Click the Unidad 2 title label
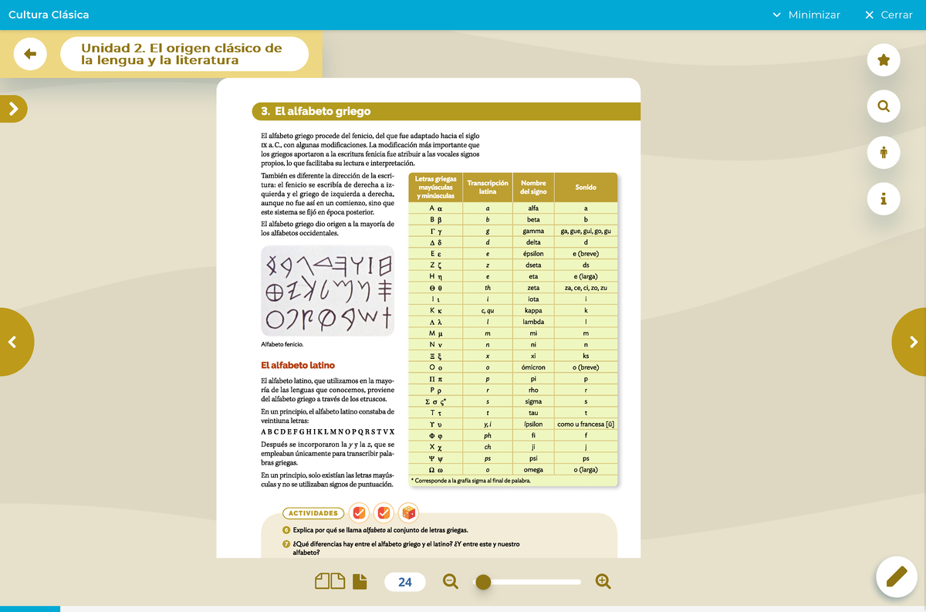 point(184,54)
